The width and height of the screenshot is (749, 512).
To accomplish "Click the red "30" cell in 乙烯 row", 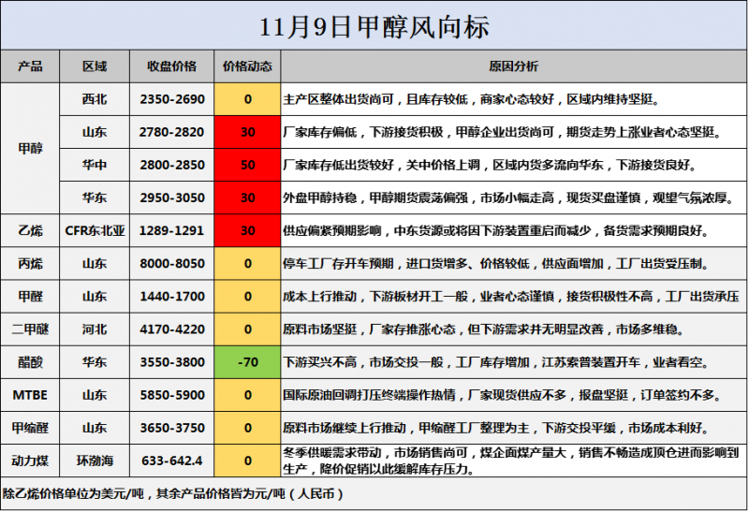I will [247, 230].
